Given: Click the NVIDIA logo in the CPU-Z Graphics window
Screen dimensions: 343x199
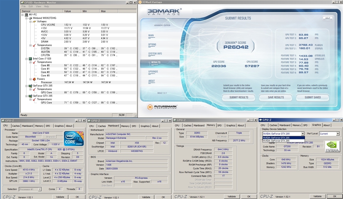Looking at the screenshot, I should tap(332, 146).
